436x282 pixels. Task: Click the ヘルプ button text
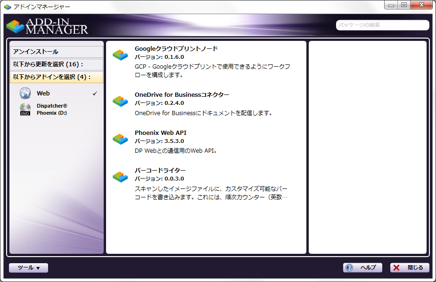pos(369,267)
